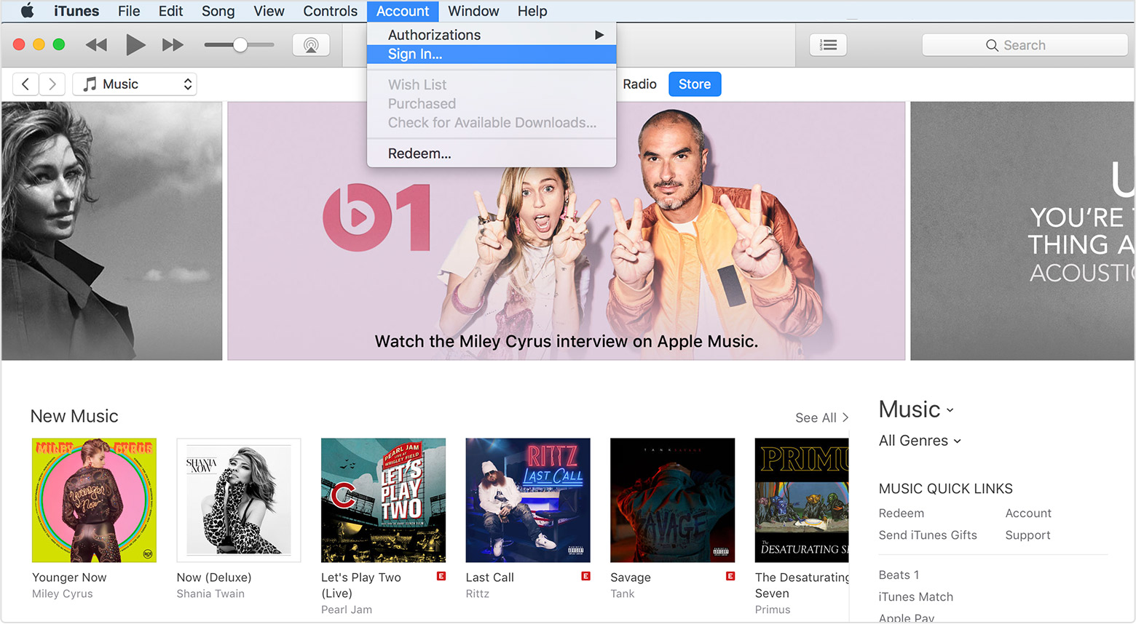Open the Last Call album cover
The image size is (1136, 624).
[528, 500]
